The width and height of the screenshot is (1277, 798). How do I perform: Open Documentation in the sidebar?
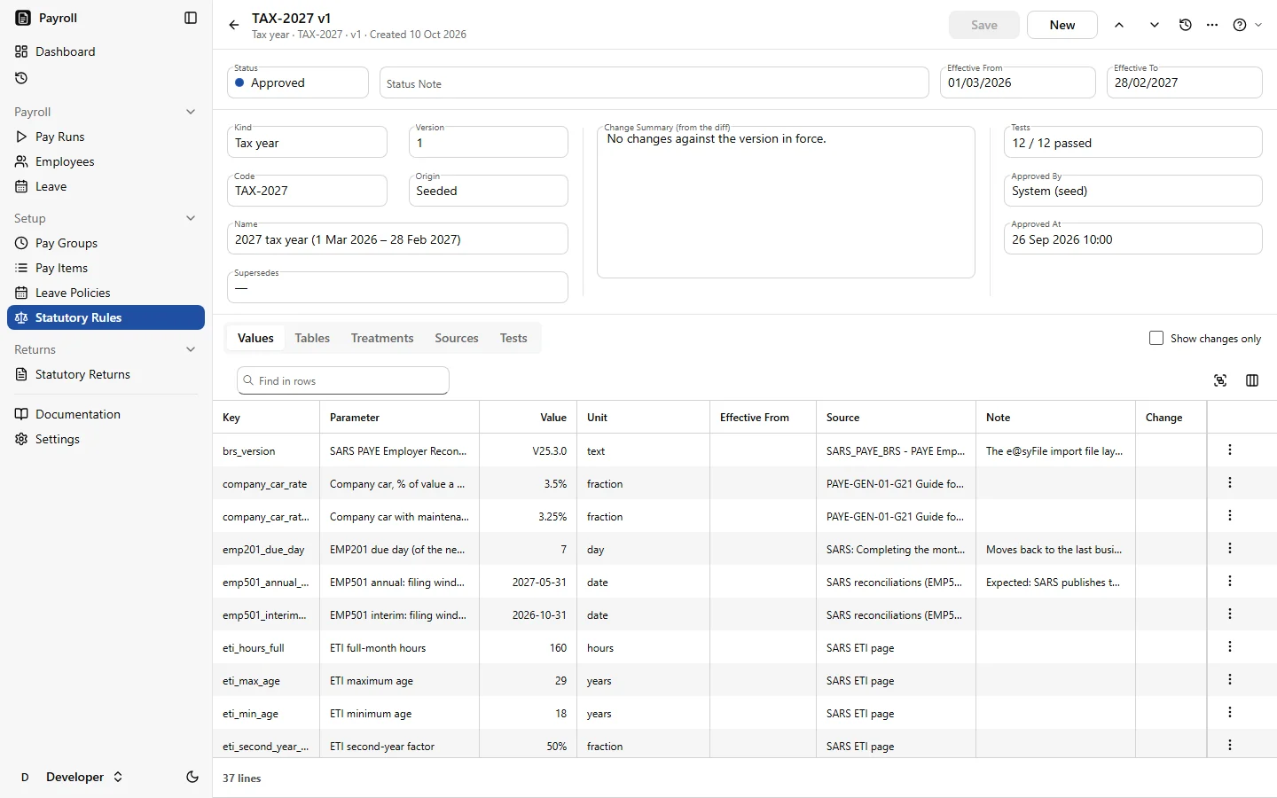tap(106, 414)
